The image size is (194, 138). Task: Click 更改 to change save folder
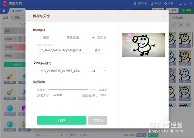click(98, 50)
